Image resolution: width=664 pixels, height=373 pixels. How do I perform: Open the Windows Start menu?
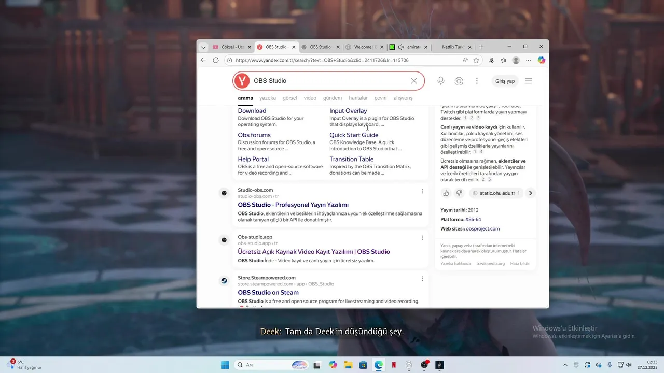tap(225, 365)
